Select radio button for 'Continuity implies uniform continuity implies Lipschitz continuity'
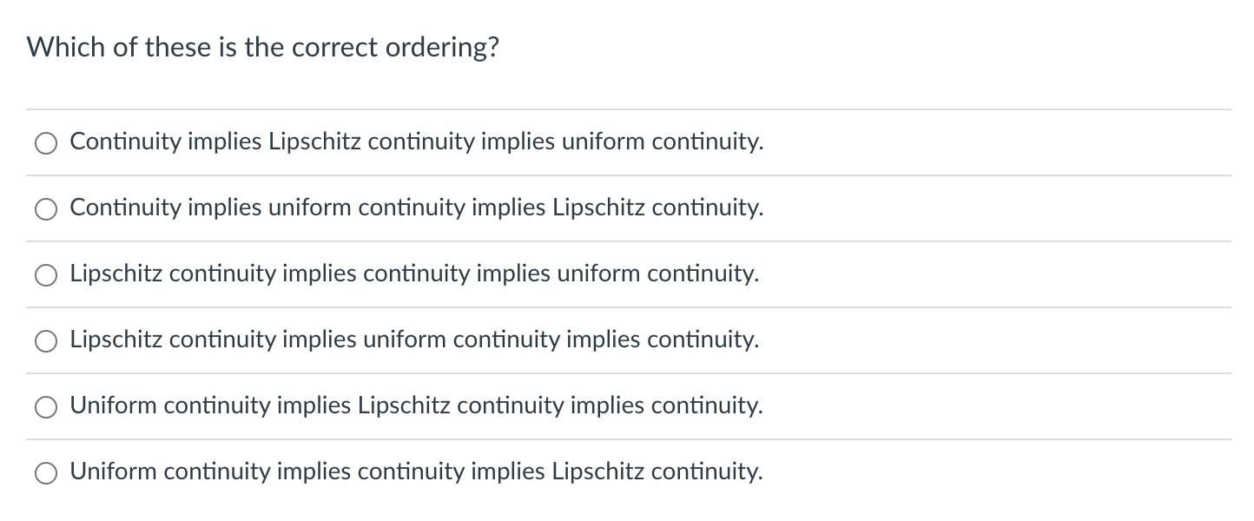The height and width of the screenshot is (521, 1254). point(46,208)
